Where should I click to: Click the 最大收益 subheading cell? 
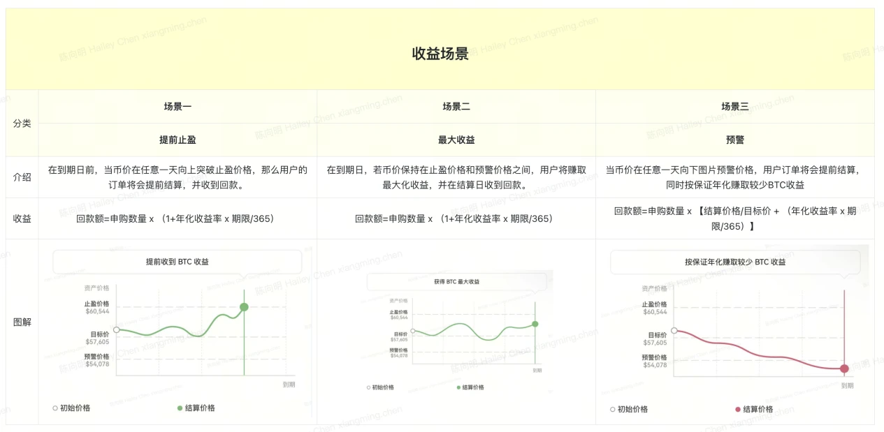coord(456,140)
